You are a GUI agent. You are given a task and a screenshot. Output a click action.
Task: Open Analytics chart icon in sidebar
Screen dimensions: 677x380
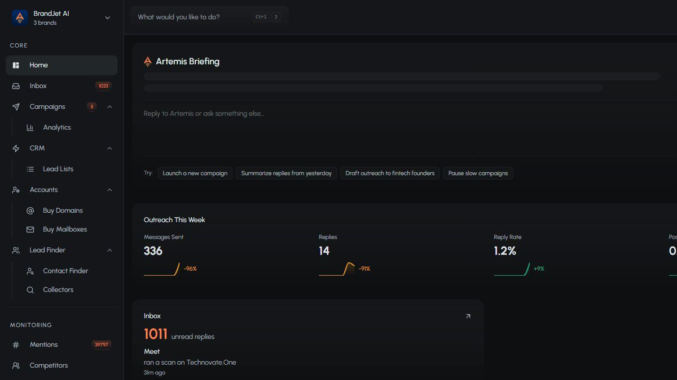pos(30,128)
